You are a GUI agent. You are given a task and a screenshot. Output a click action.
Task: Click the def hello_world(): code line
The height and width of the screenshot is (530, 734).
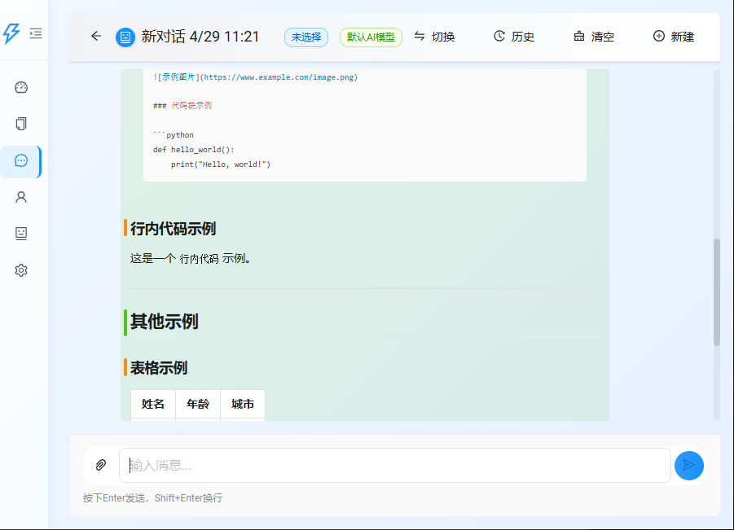point(193,150)
